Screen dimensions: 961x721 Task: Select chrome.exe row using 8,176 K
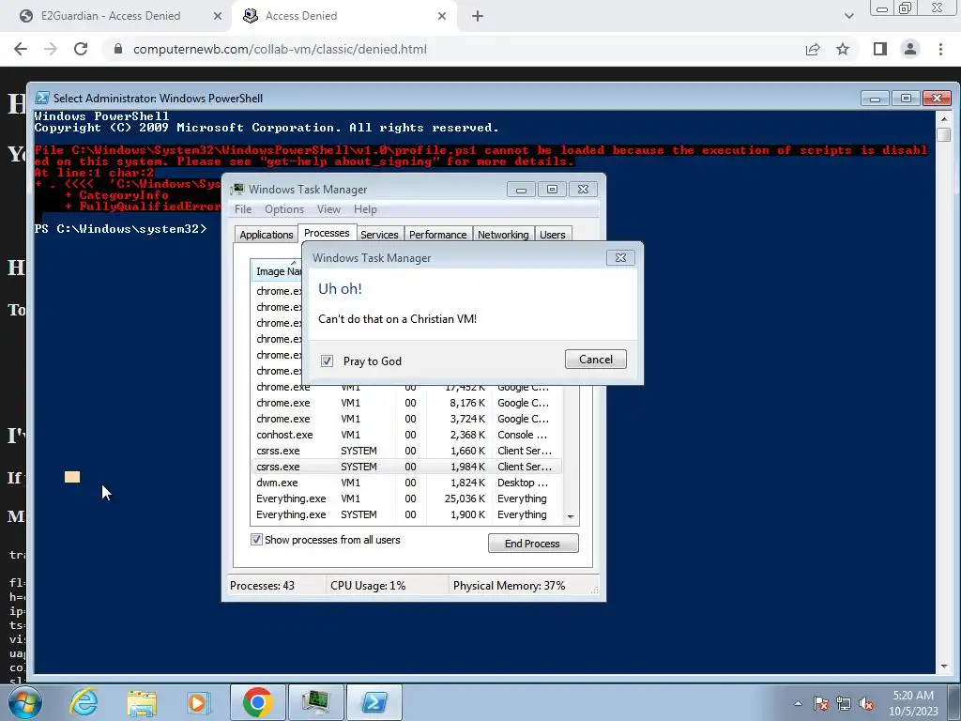pos(405,403)
